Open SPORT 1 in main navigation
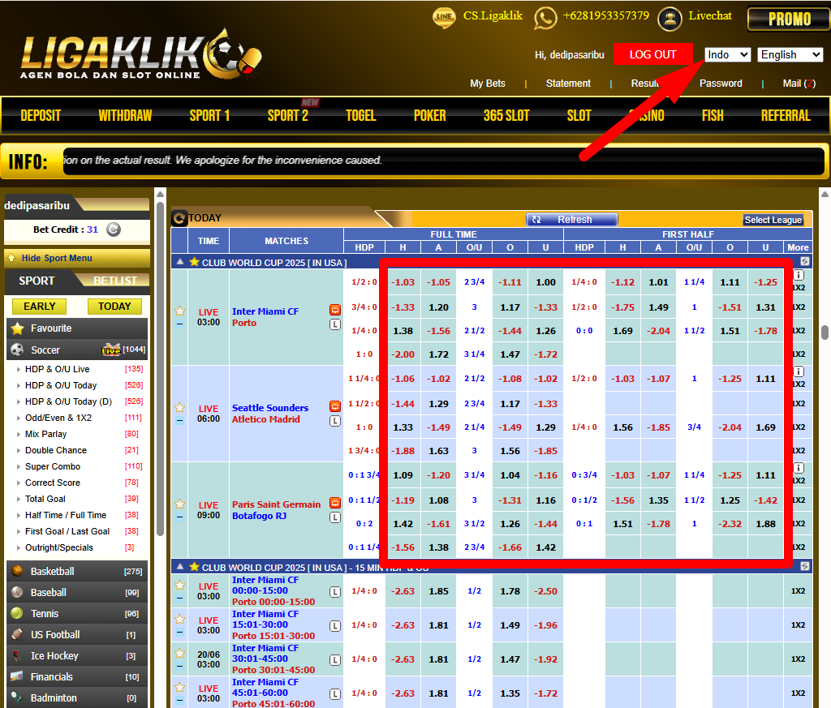The height and width of the screenshot is (708, 831). pyautogui.click(x=210, y=115)
